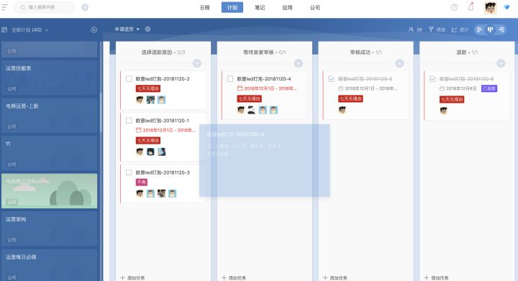Click calendar icon on card 20181120-6
The image size is (518, 281).
pos(442,88)
